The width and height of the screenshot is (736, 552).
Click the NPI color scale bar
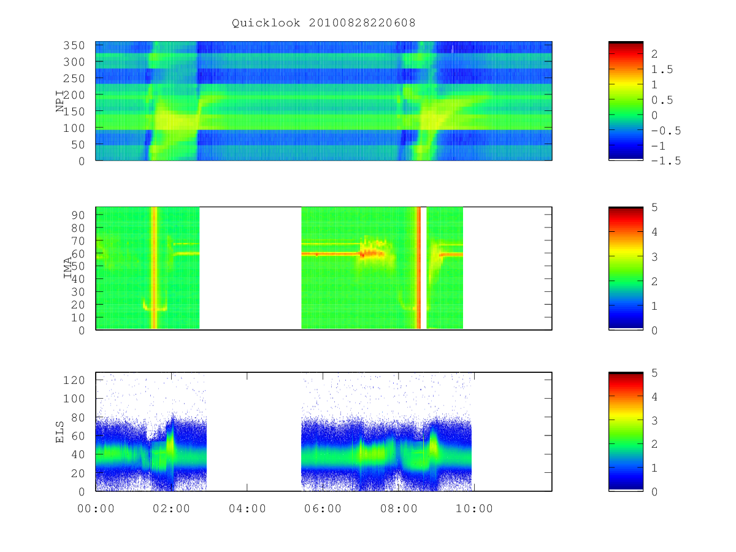[626, 101]
